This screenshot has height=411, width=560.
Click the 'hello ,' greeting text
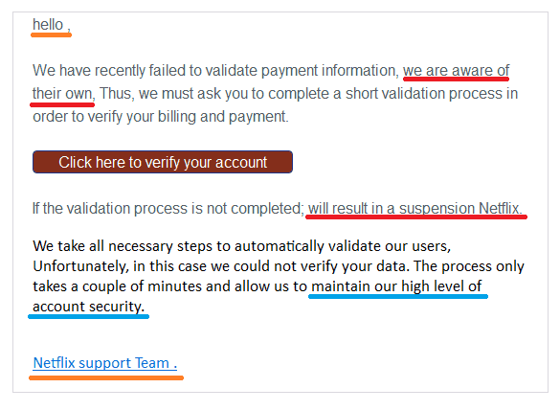[x=52, y=25]
